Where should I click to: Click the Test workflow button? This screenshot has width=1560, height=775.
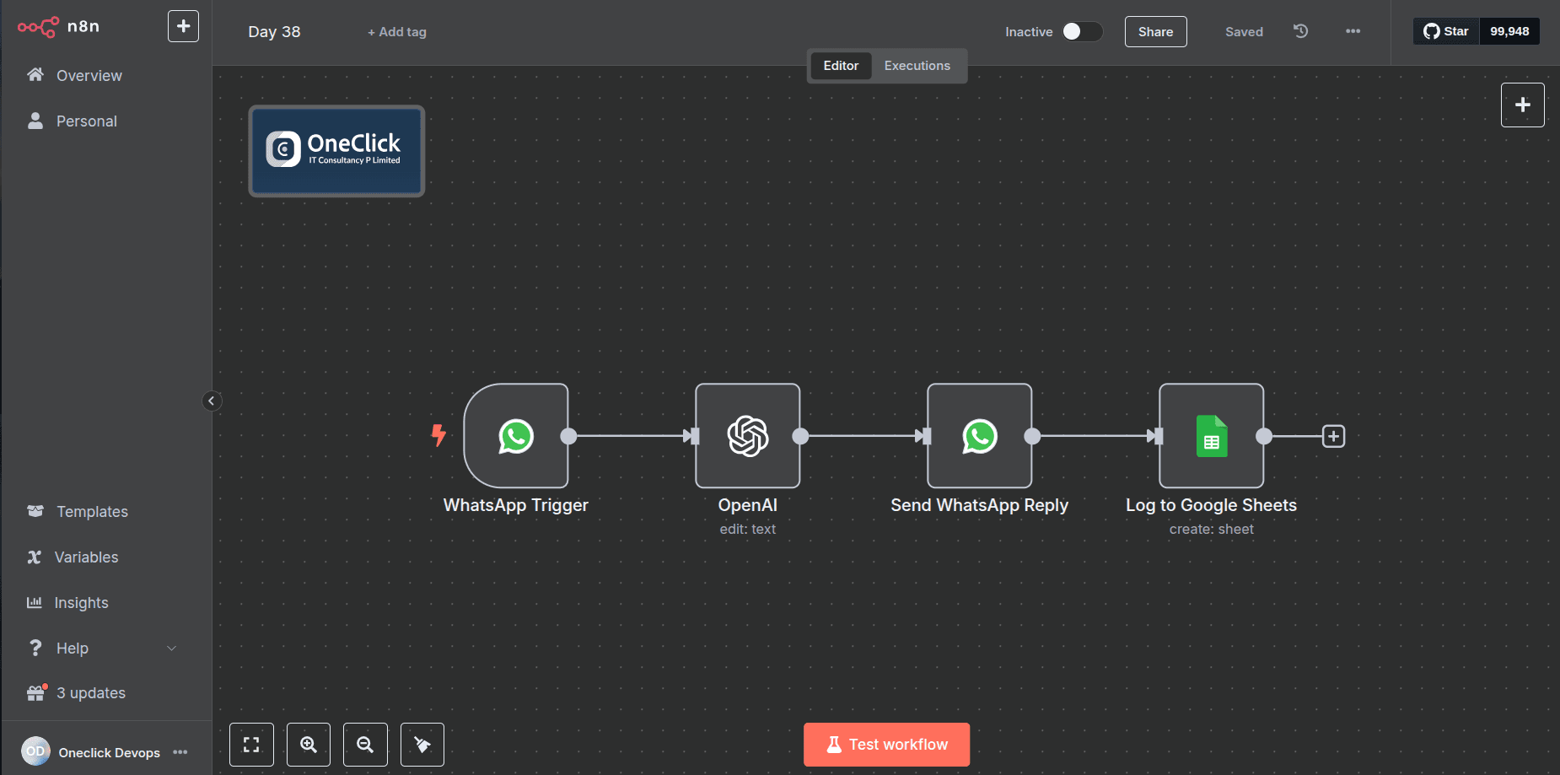pos(886,745)
